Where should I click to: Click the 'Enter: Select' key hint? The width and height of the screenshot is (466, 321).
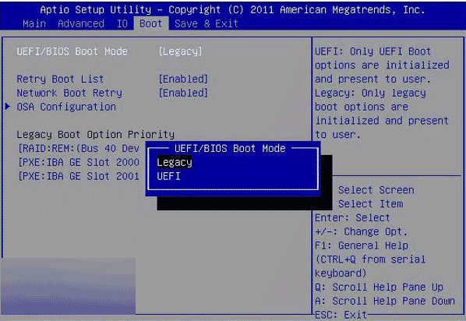click(x=352, y=218)
